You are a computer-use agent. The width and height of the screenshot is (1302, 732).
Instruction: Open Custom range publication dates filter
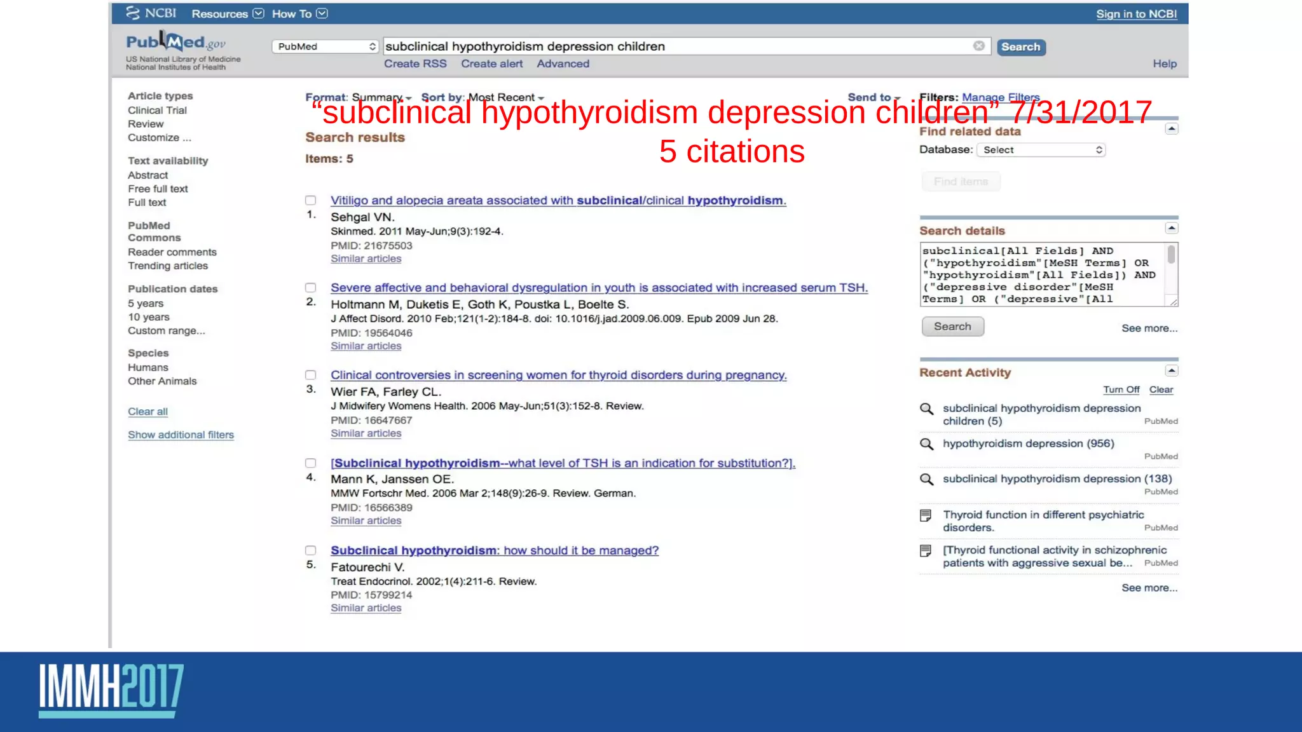pyautogui.click(x=167, y=330)
